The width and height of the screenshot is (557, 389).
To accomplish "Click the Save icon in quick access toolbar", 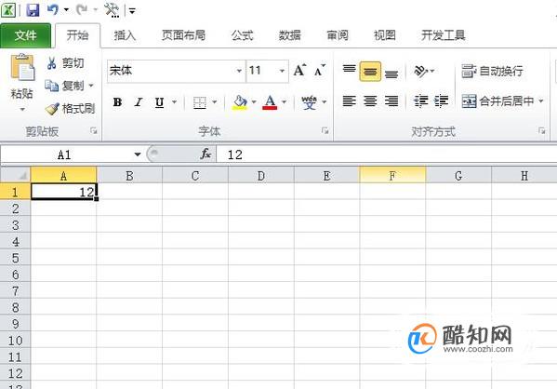I will [x=33, y=10].
